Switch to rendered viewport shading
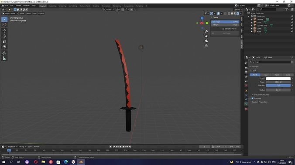 tap(238, 13)
